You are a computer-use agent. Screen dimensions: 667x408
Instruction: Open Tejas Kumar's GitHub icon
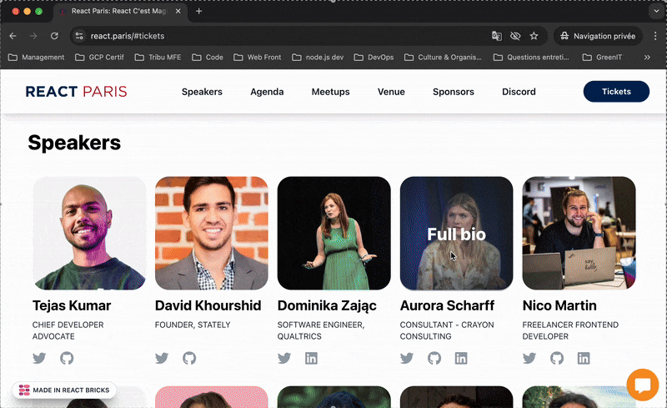[x=67, y=358]
